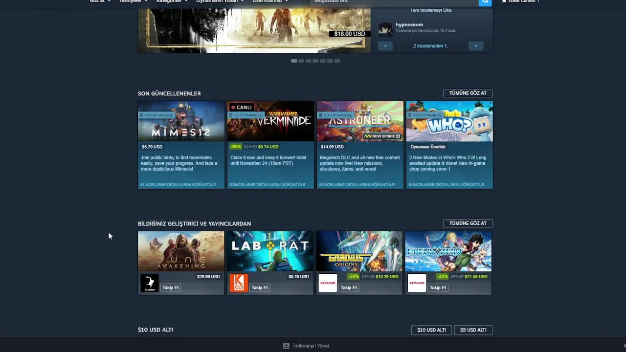View Astroneer Güncelleme Detaylarını Görüntüle link
The height and width of the screenshot is (352, 626).
(357, 185)
